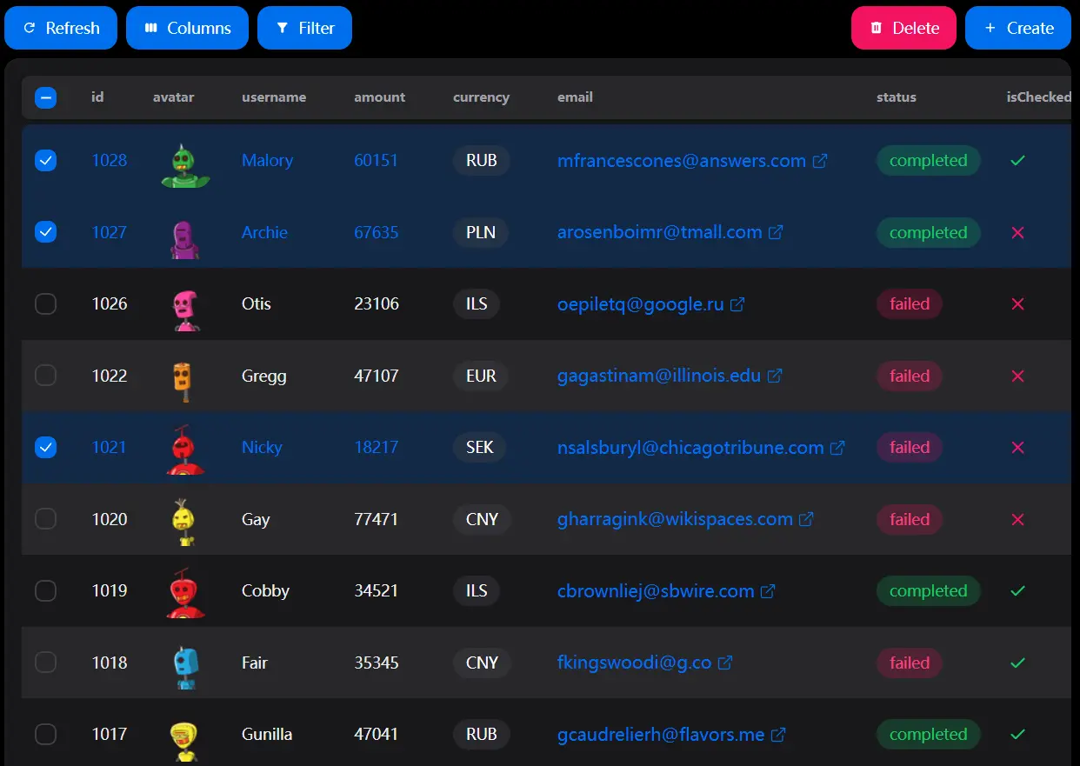Open the Filter options
Image resolution: width=1080 pixels, height=766 pixels.
point(304,28)
